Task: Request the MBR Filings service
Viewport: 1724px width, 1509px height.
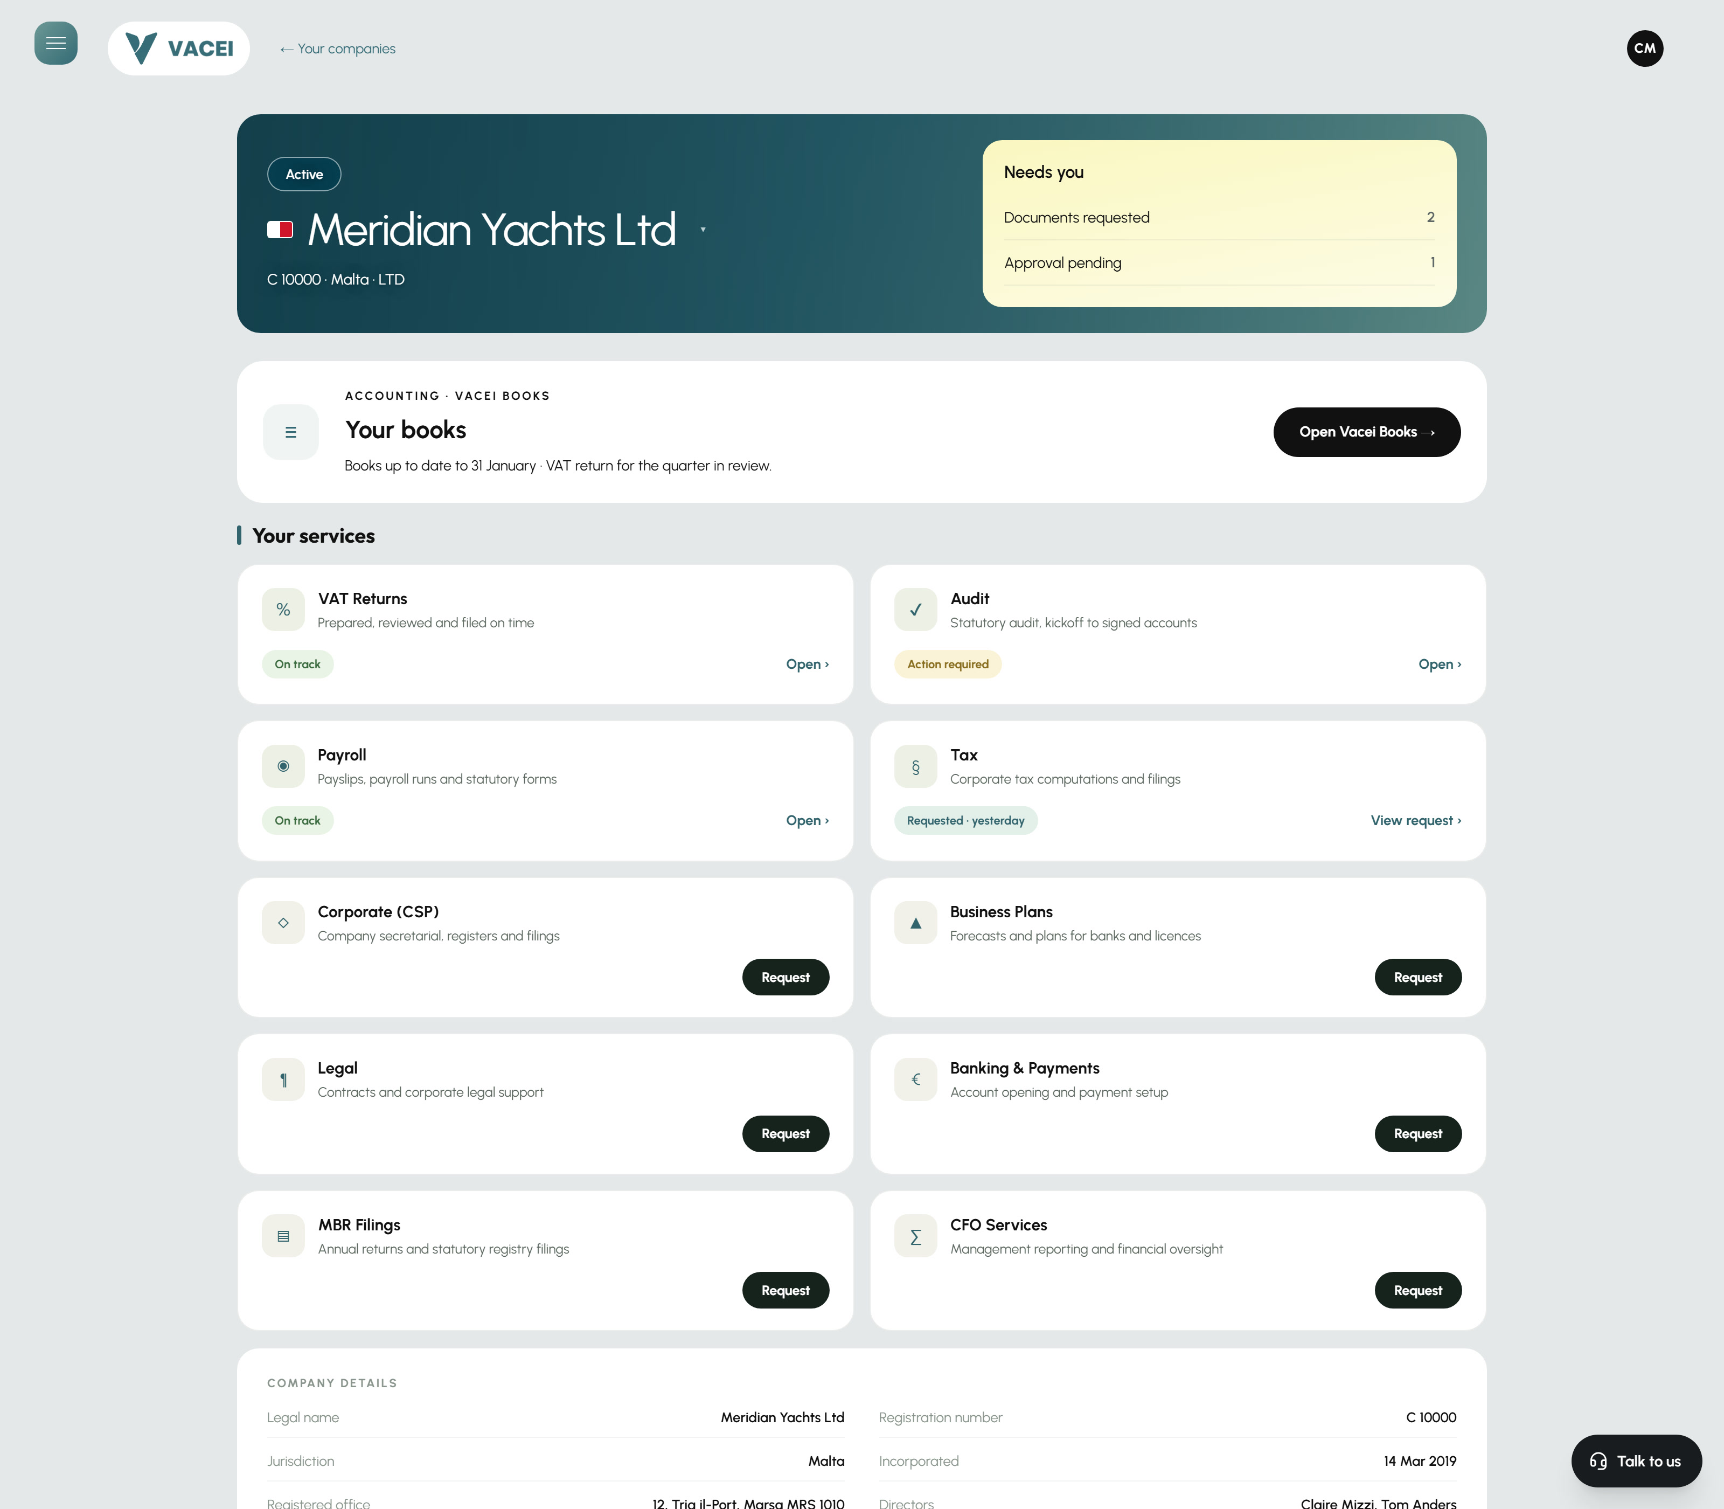Action: pyautogui.click(x=785, y=1290)
